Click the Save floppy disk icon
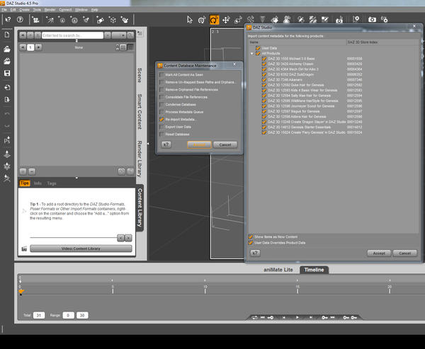 coord(7,73)
